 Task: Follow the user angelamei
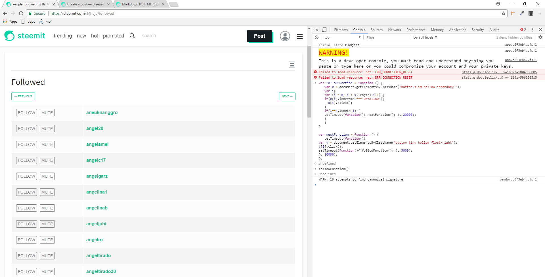coord(26,144)
